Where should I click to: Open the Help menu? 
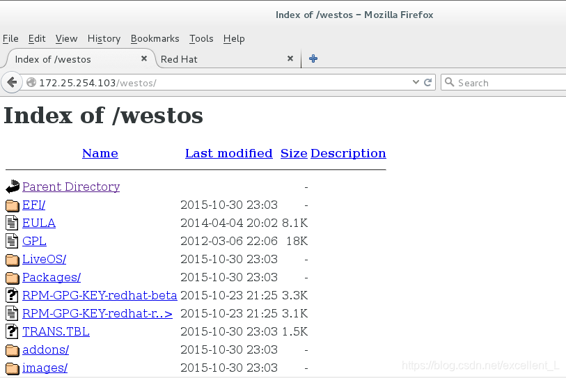(234, 38)
